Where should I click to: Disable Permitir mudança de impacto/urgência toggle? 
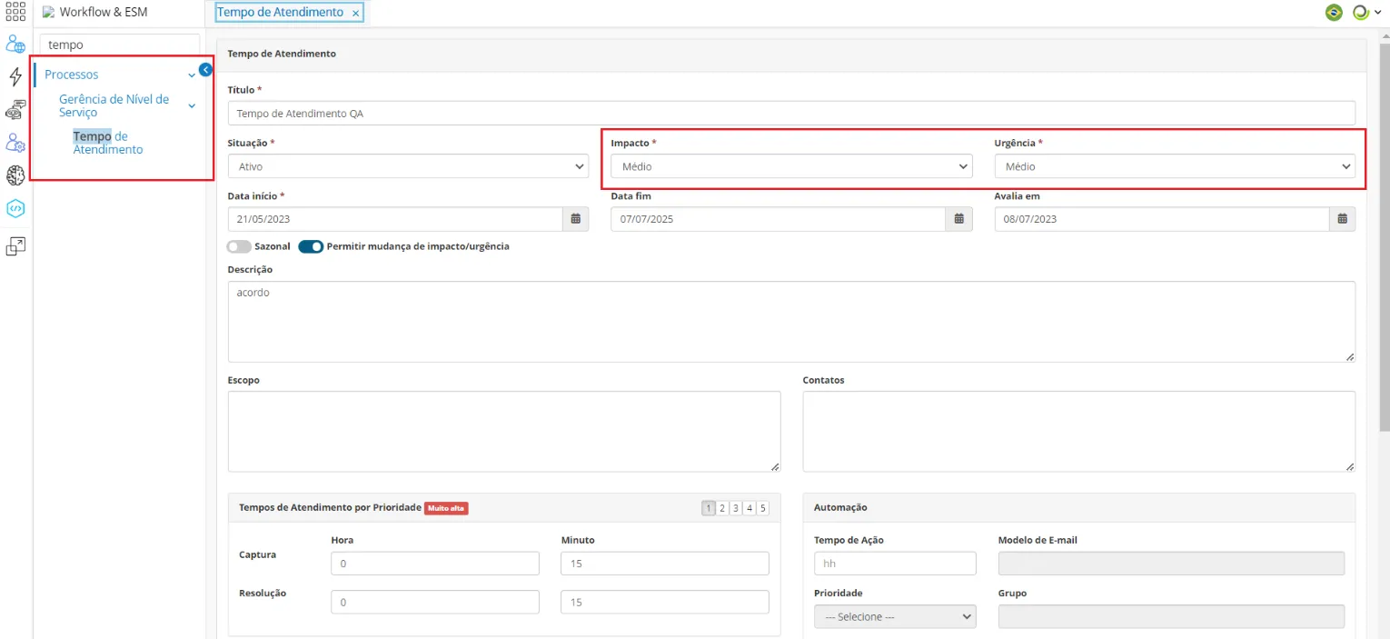(311, 246)
